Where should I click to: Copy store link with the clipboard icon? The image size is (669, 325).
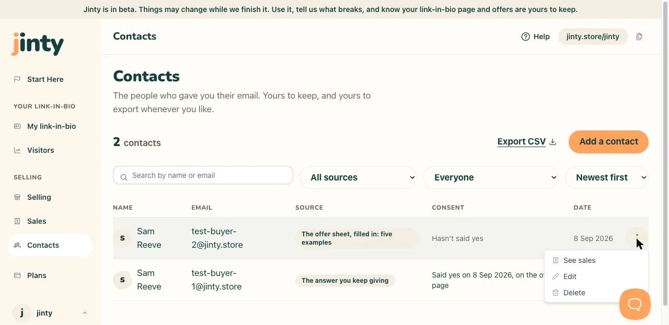coord(639,37)
